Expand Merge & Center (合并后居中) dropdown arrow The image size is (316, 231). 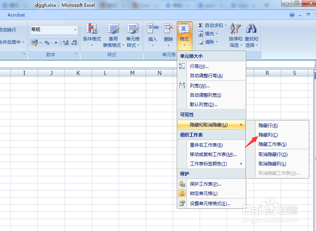pyautogui.click(x=23, y=42)
